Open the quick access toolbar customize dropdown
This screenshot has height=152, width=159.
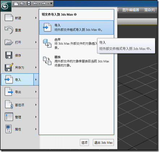point(51,3)
